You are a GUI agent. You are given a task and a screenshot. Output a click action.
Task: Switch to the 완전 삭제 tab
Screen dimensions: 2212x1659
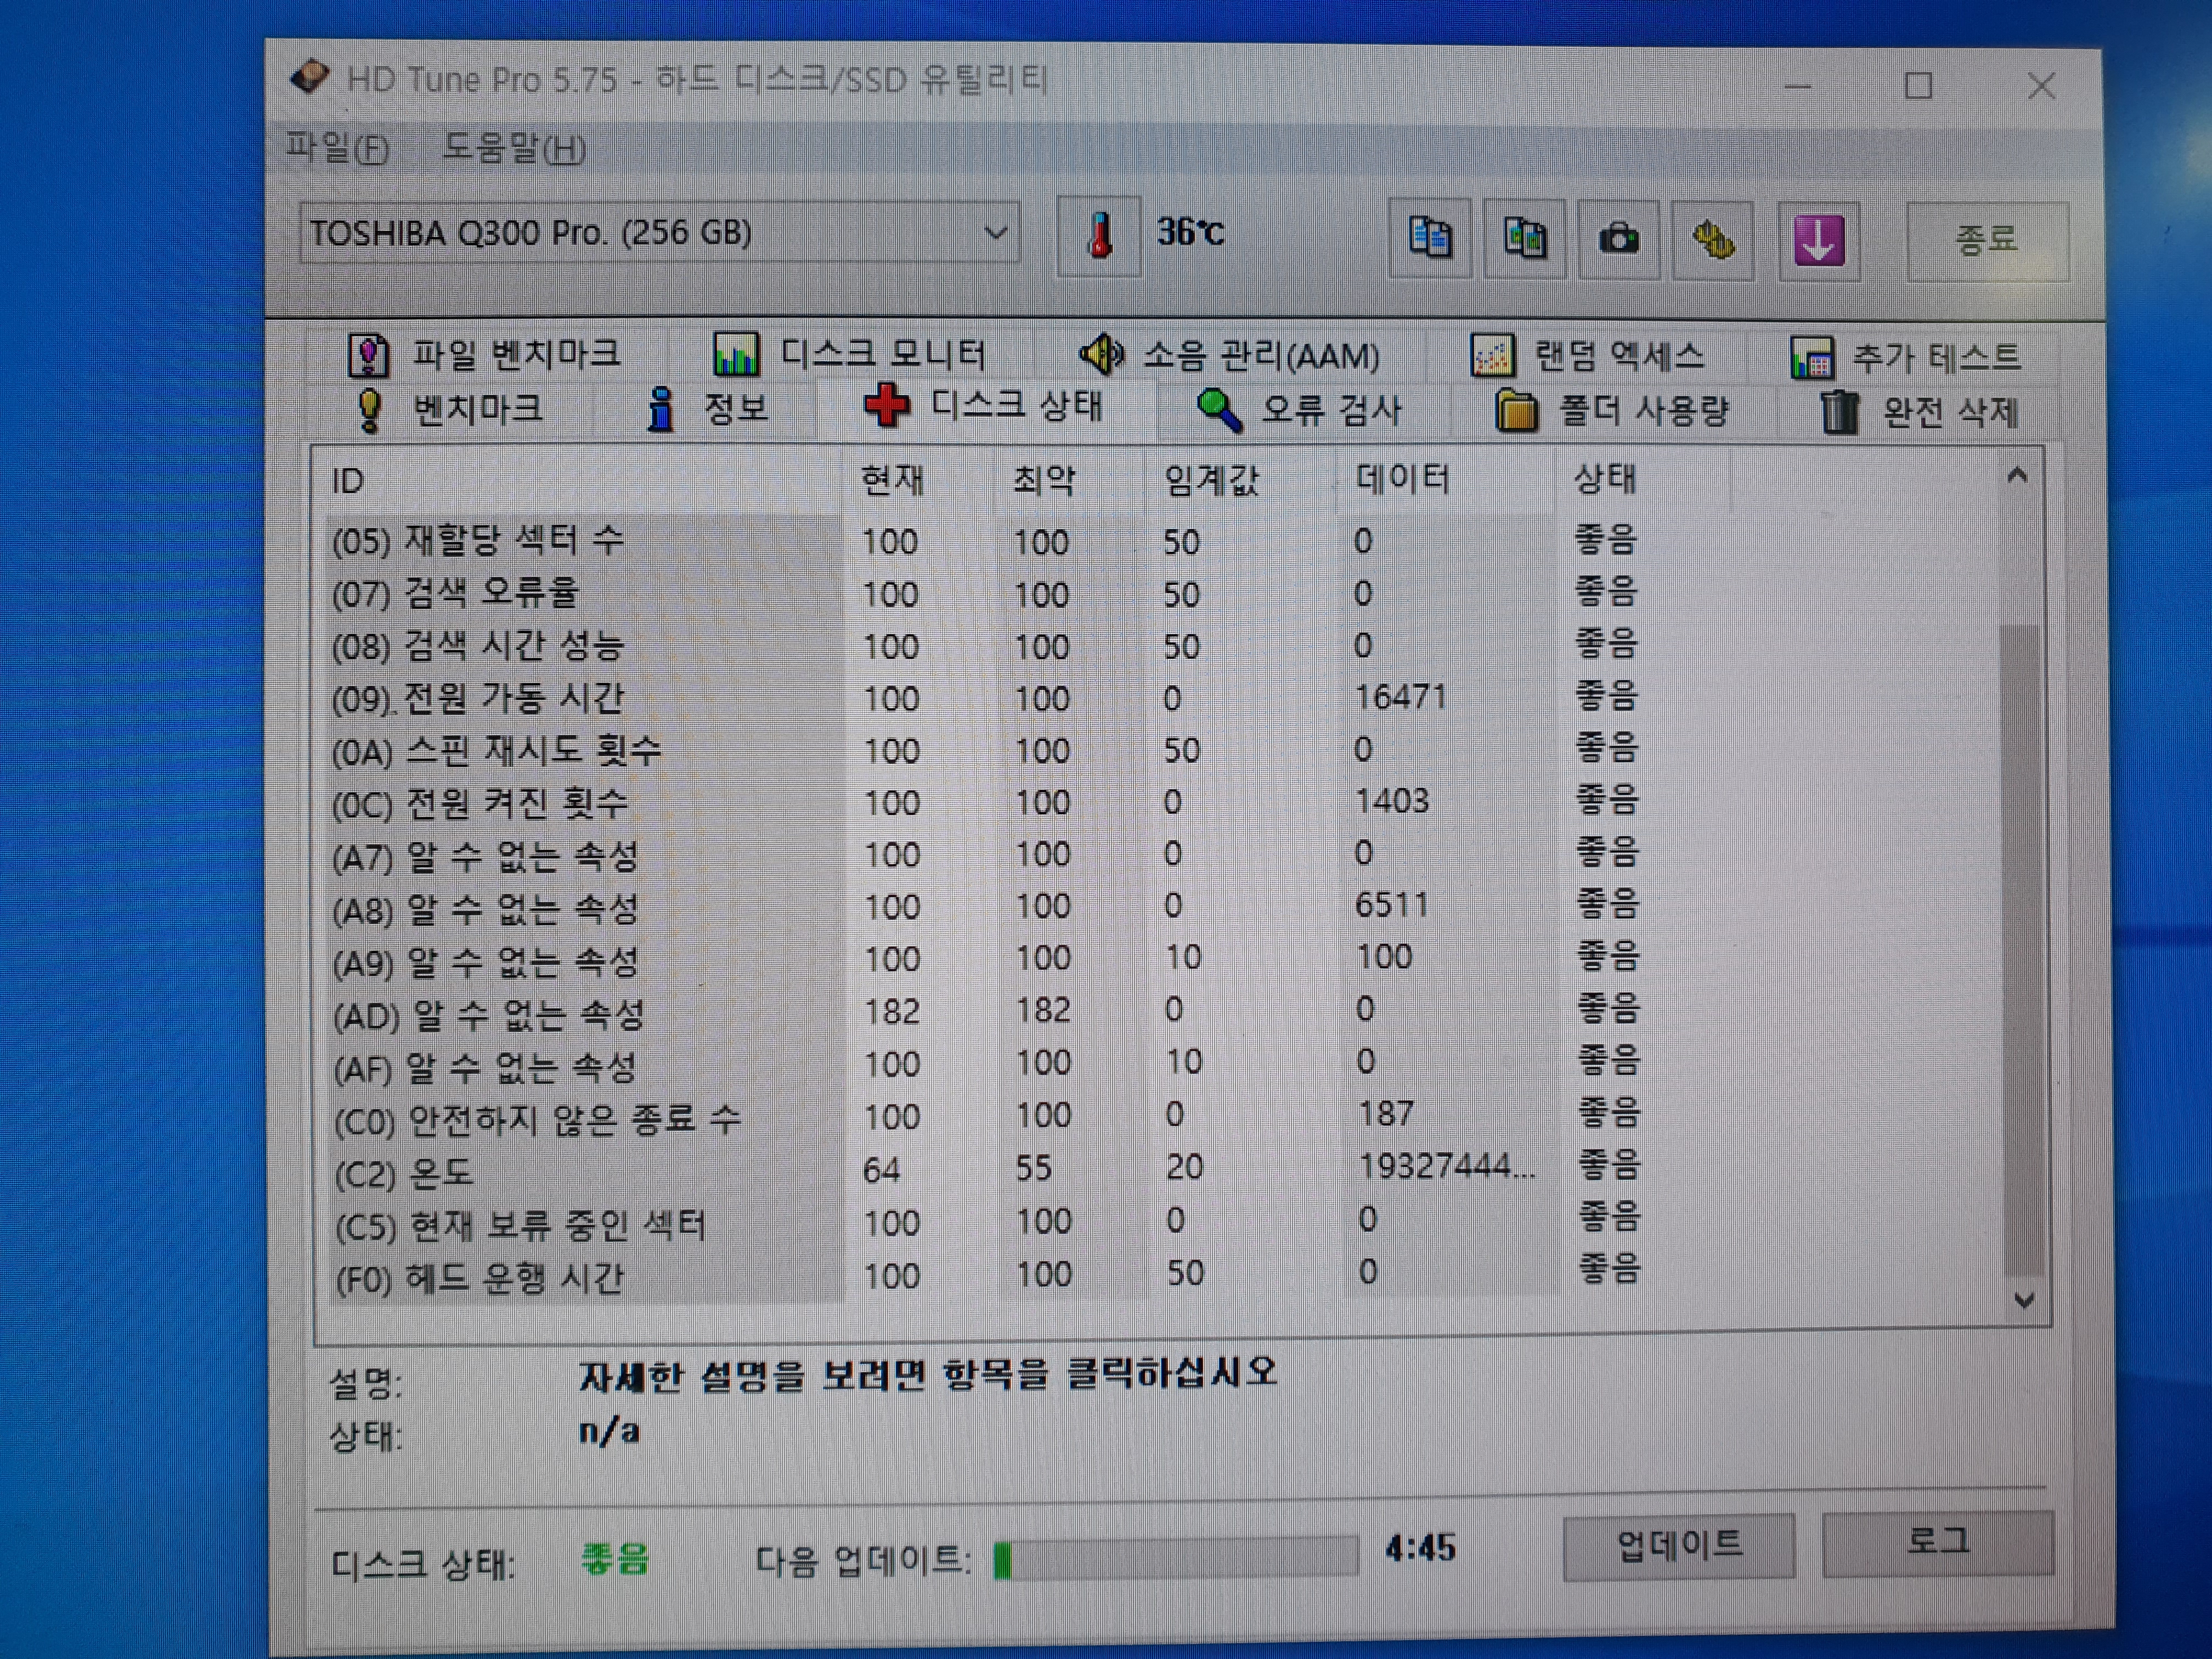coord(1919,412)
